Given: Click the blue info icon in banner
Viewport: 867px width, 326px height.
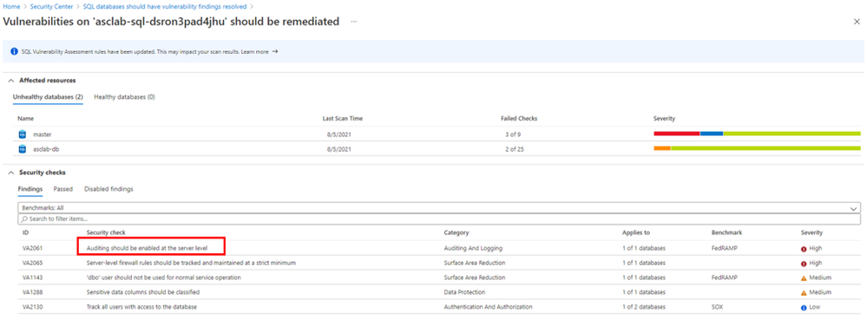Looking at the screenshot, I should click(x=15, y=51).
